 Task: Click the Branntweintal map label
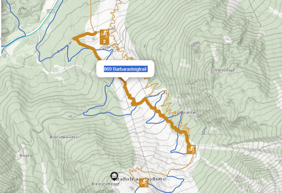63,137
